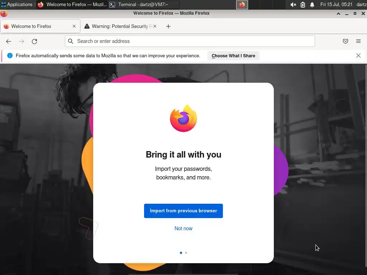The height and width of the screenshot is (275, 367).
Task: Open the Applications menu in the panel
Action: [18, 4]
